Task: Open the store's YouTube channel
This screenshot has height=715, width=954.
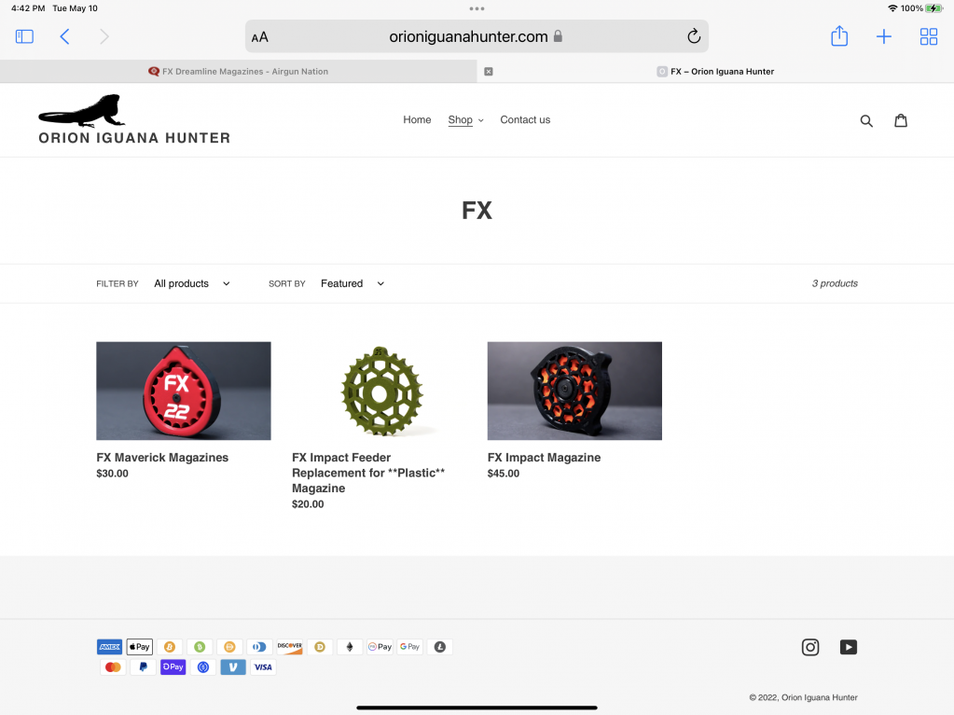Action: 848,647
